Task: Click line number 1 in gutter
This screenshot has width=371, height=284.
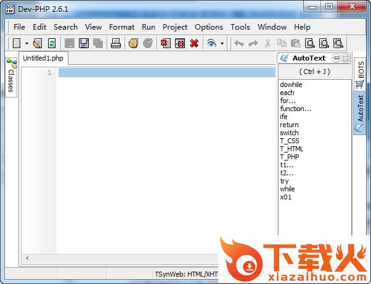Action: 49,72
